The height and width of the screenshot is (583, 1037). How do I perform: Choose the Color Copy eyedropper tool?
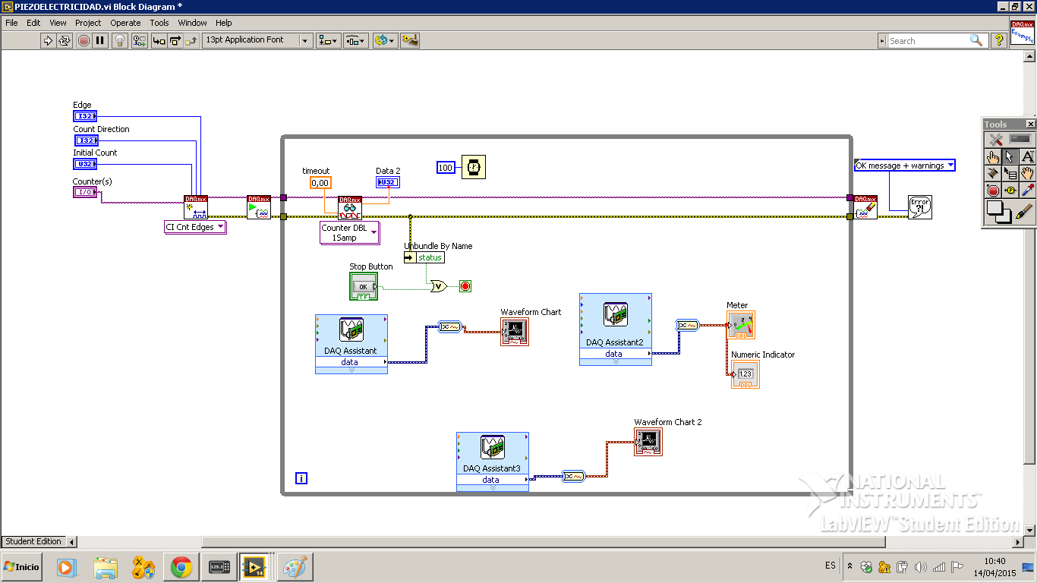1027,190
